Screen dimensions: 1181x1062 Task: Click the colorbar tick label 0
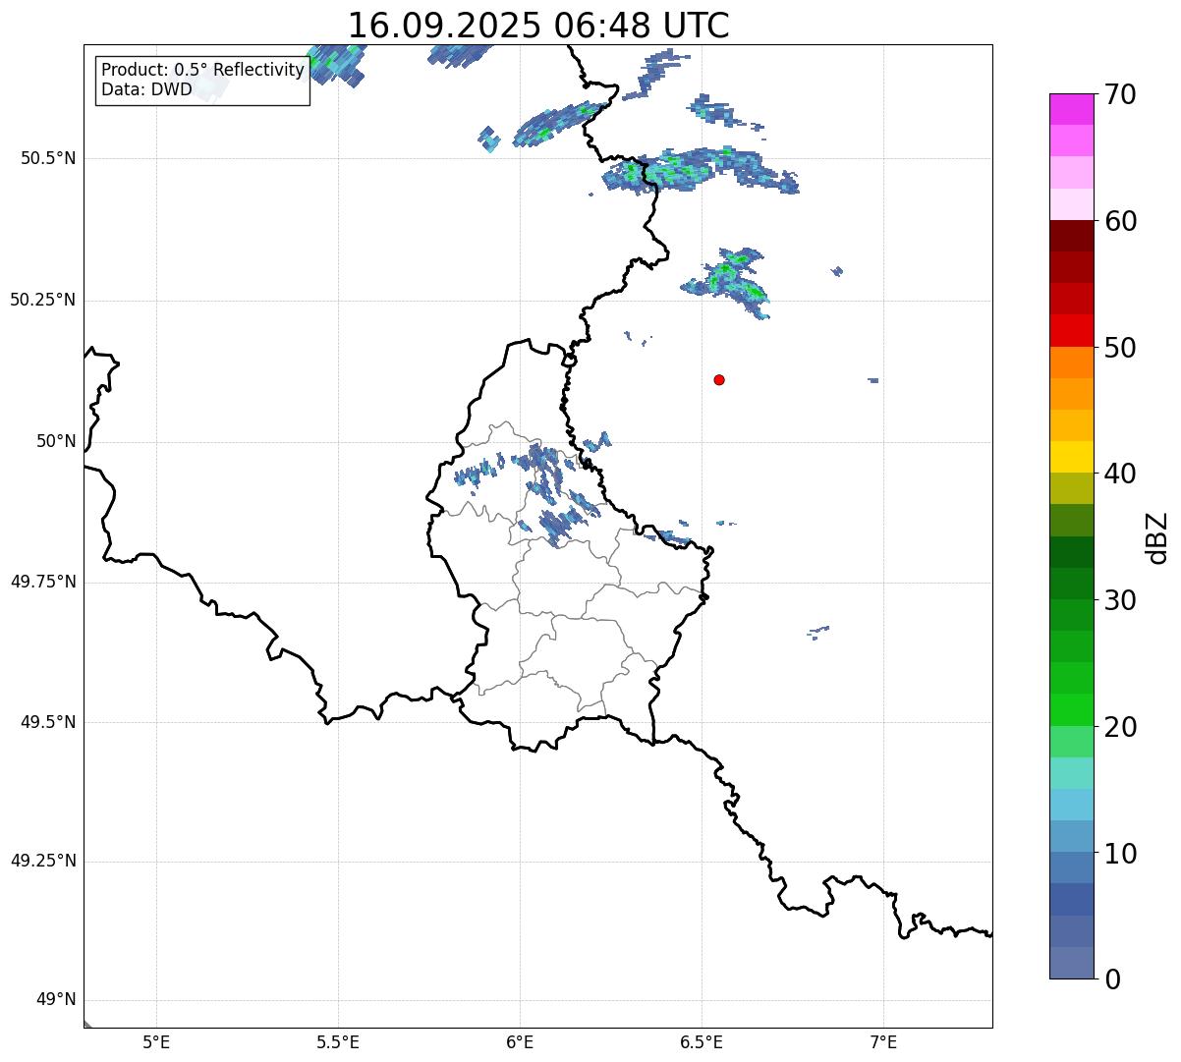pyautogui.click(x=1111, y=979)
